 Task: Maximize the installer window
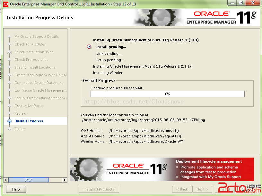(x=241, y=3)
